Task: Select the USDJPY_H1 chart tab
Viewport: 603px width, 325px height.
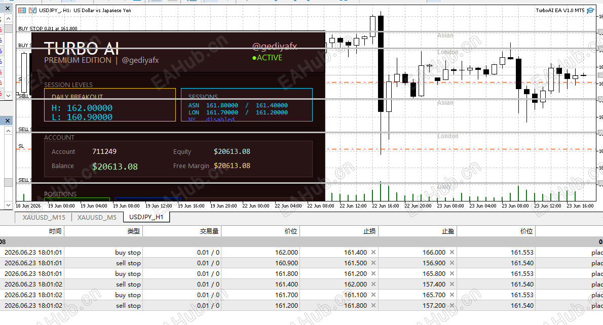Action: (x=146, y=217)
